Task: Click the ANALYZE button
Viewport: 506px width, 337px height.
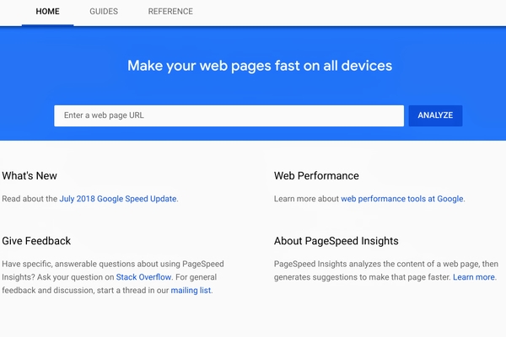Action: tap(435, 115)
